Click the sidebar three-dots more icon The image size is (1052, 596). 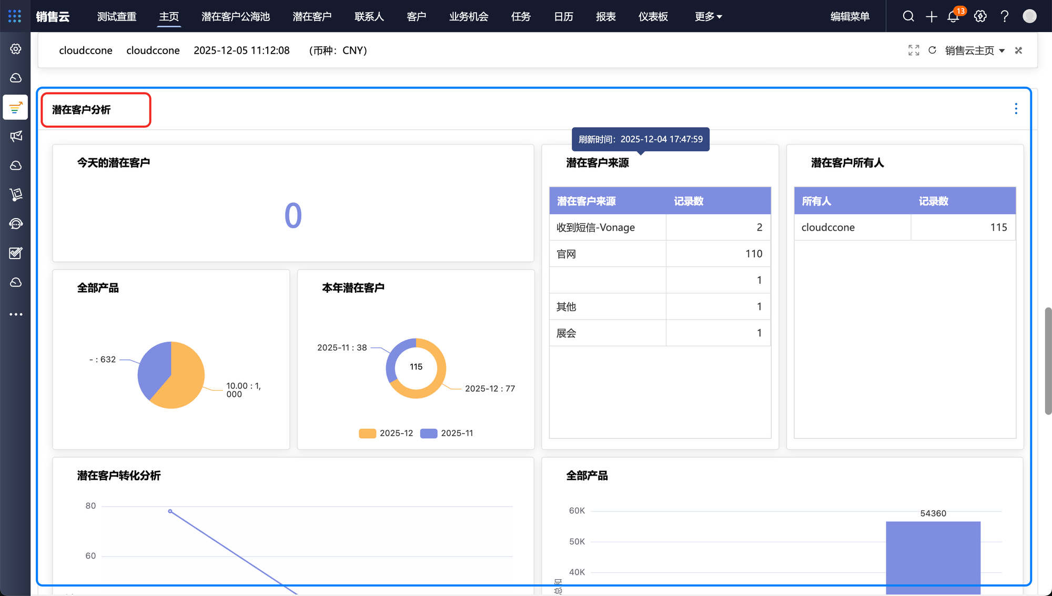coord(16,314)
